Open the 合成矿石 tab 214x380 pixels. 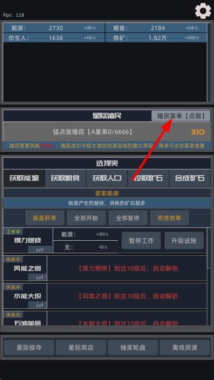190,178
